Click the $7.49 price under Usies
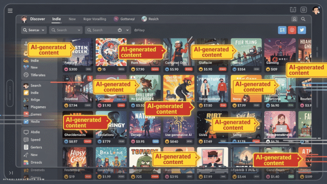Screen dimensions: 327x184 tap(208, 142)
